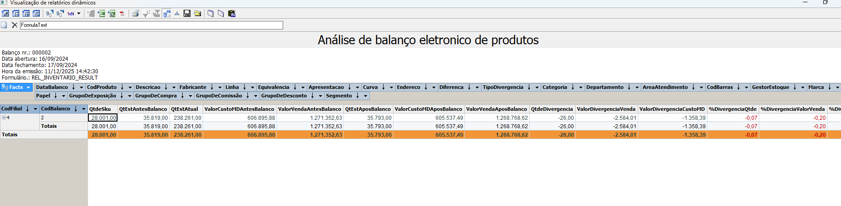Open the CodProduto field filter dropdown
Screen dimensions: 841x206
(x=130, y=88)
